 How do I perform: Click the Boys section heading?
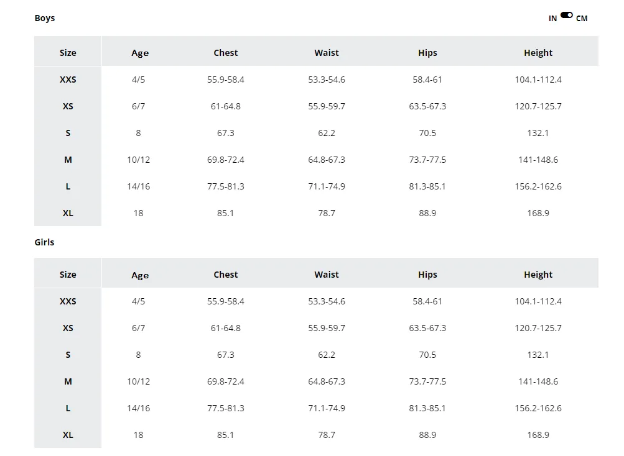45,18
